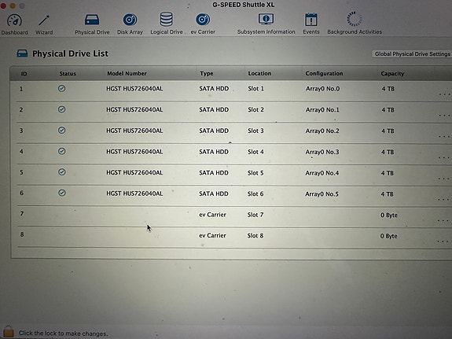The height and width of the screenshot is (339, 452).
Task: Show Background Activities spinner icon
Action: coord(355,19)
